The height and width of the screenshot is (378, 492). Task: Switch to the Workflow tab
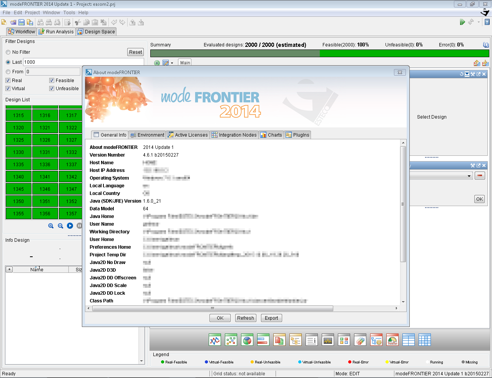22,31
